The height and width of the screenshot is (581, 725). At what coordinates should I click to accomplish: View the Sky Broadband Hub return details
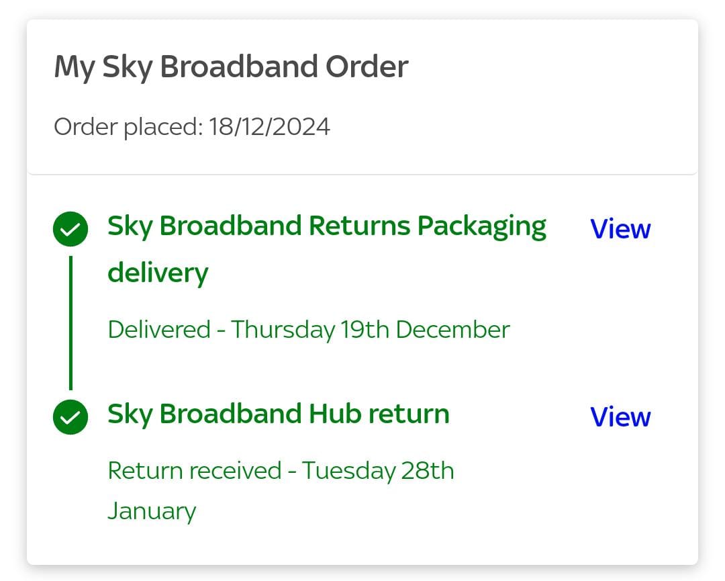coord(620,416)
